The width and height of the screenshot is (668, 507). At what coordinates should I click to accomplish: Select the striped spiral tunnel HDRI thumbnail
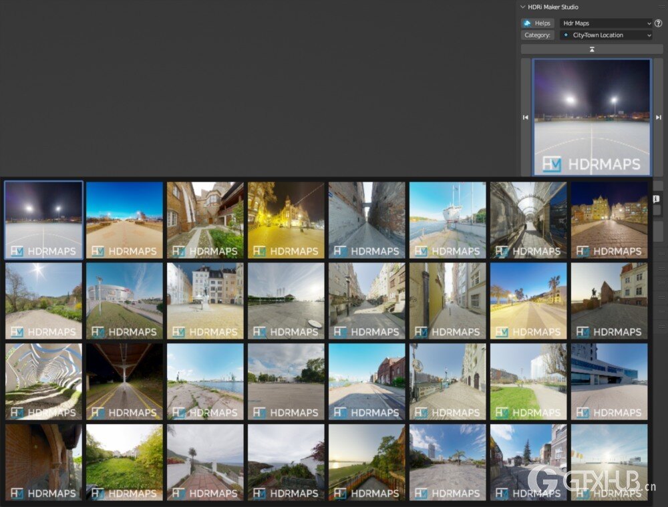pyautogui.click(x=43, y=380)
